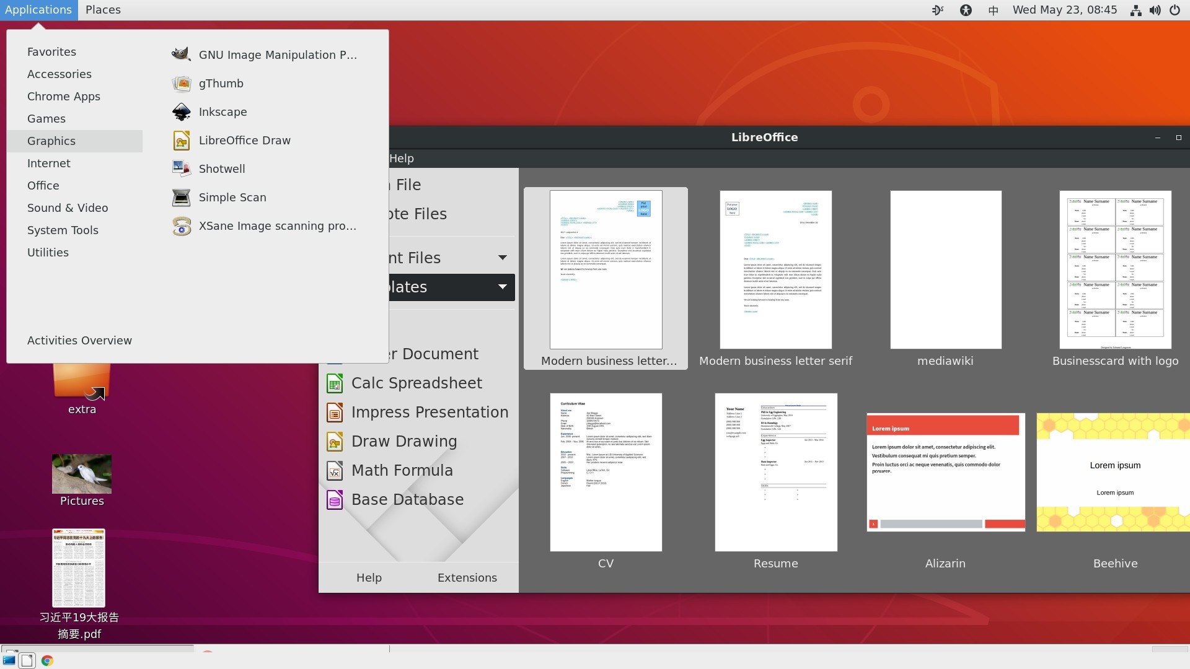Click the Calc Spreadsheet icon in LibreOffice
This screenshot has width=1190, height=669.
coord(335,383)
